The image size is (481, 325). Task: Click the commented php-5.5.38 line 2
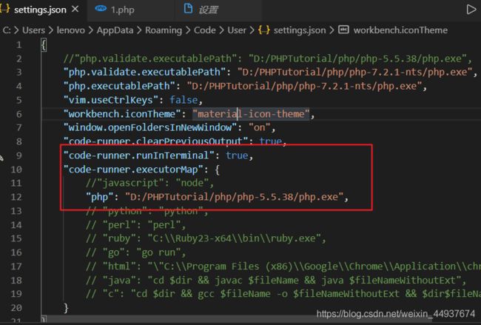267,59
